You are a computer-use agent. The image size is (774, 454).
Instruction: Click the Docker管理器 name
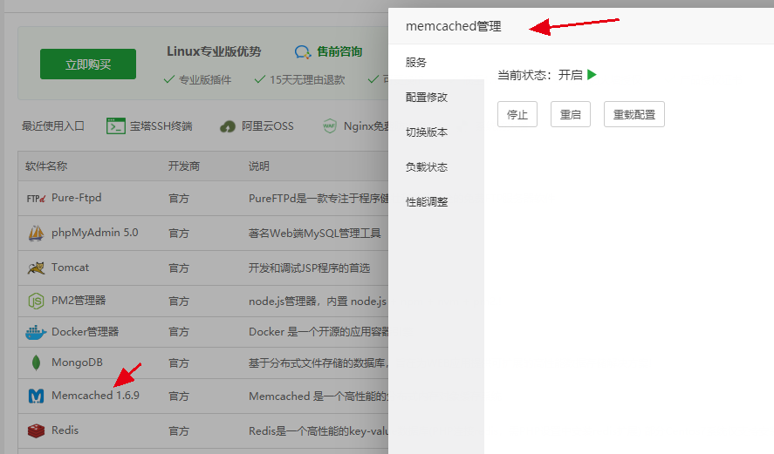[x=85, y=332]
